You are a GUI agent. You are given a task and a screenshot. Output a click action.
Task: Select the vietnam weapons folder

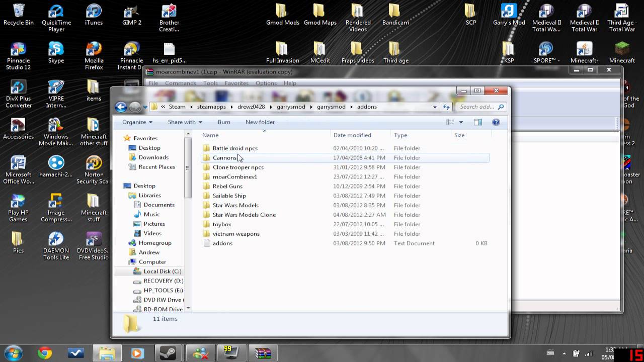tap(236, 234)
